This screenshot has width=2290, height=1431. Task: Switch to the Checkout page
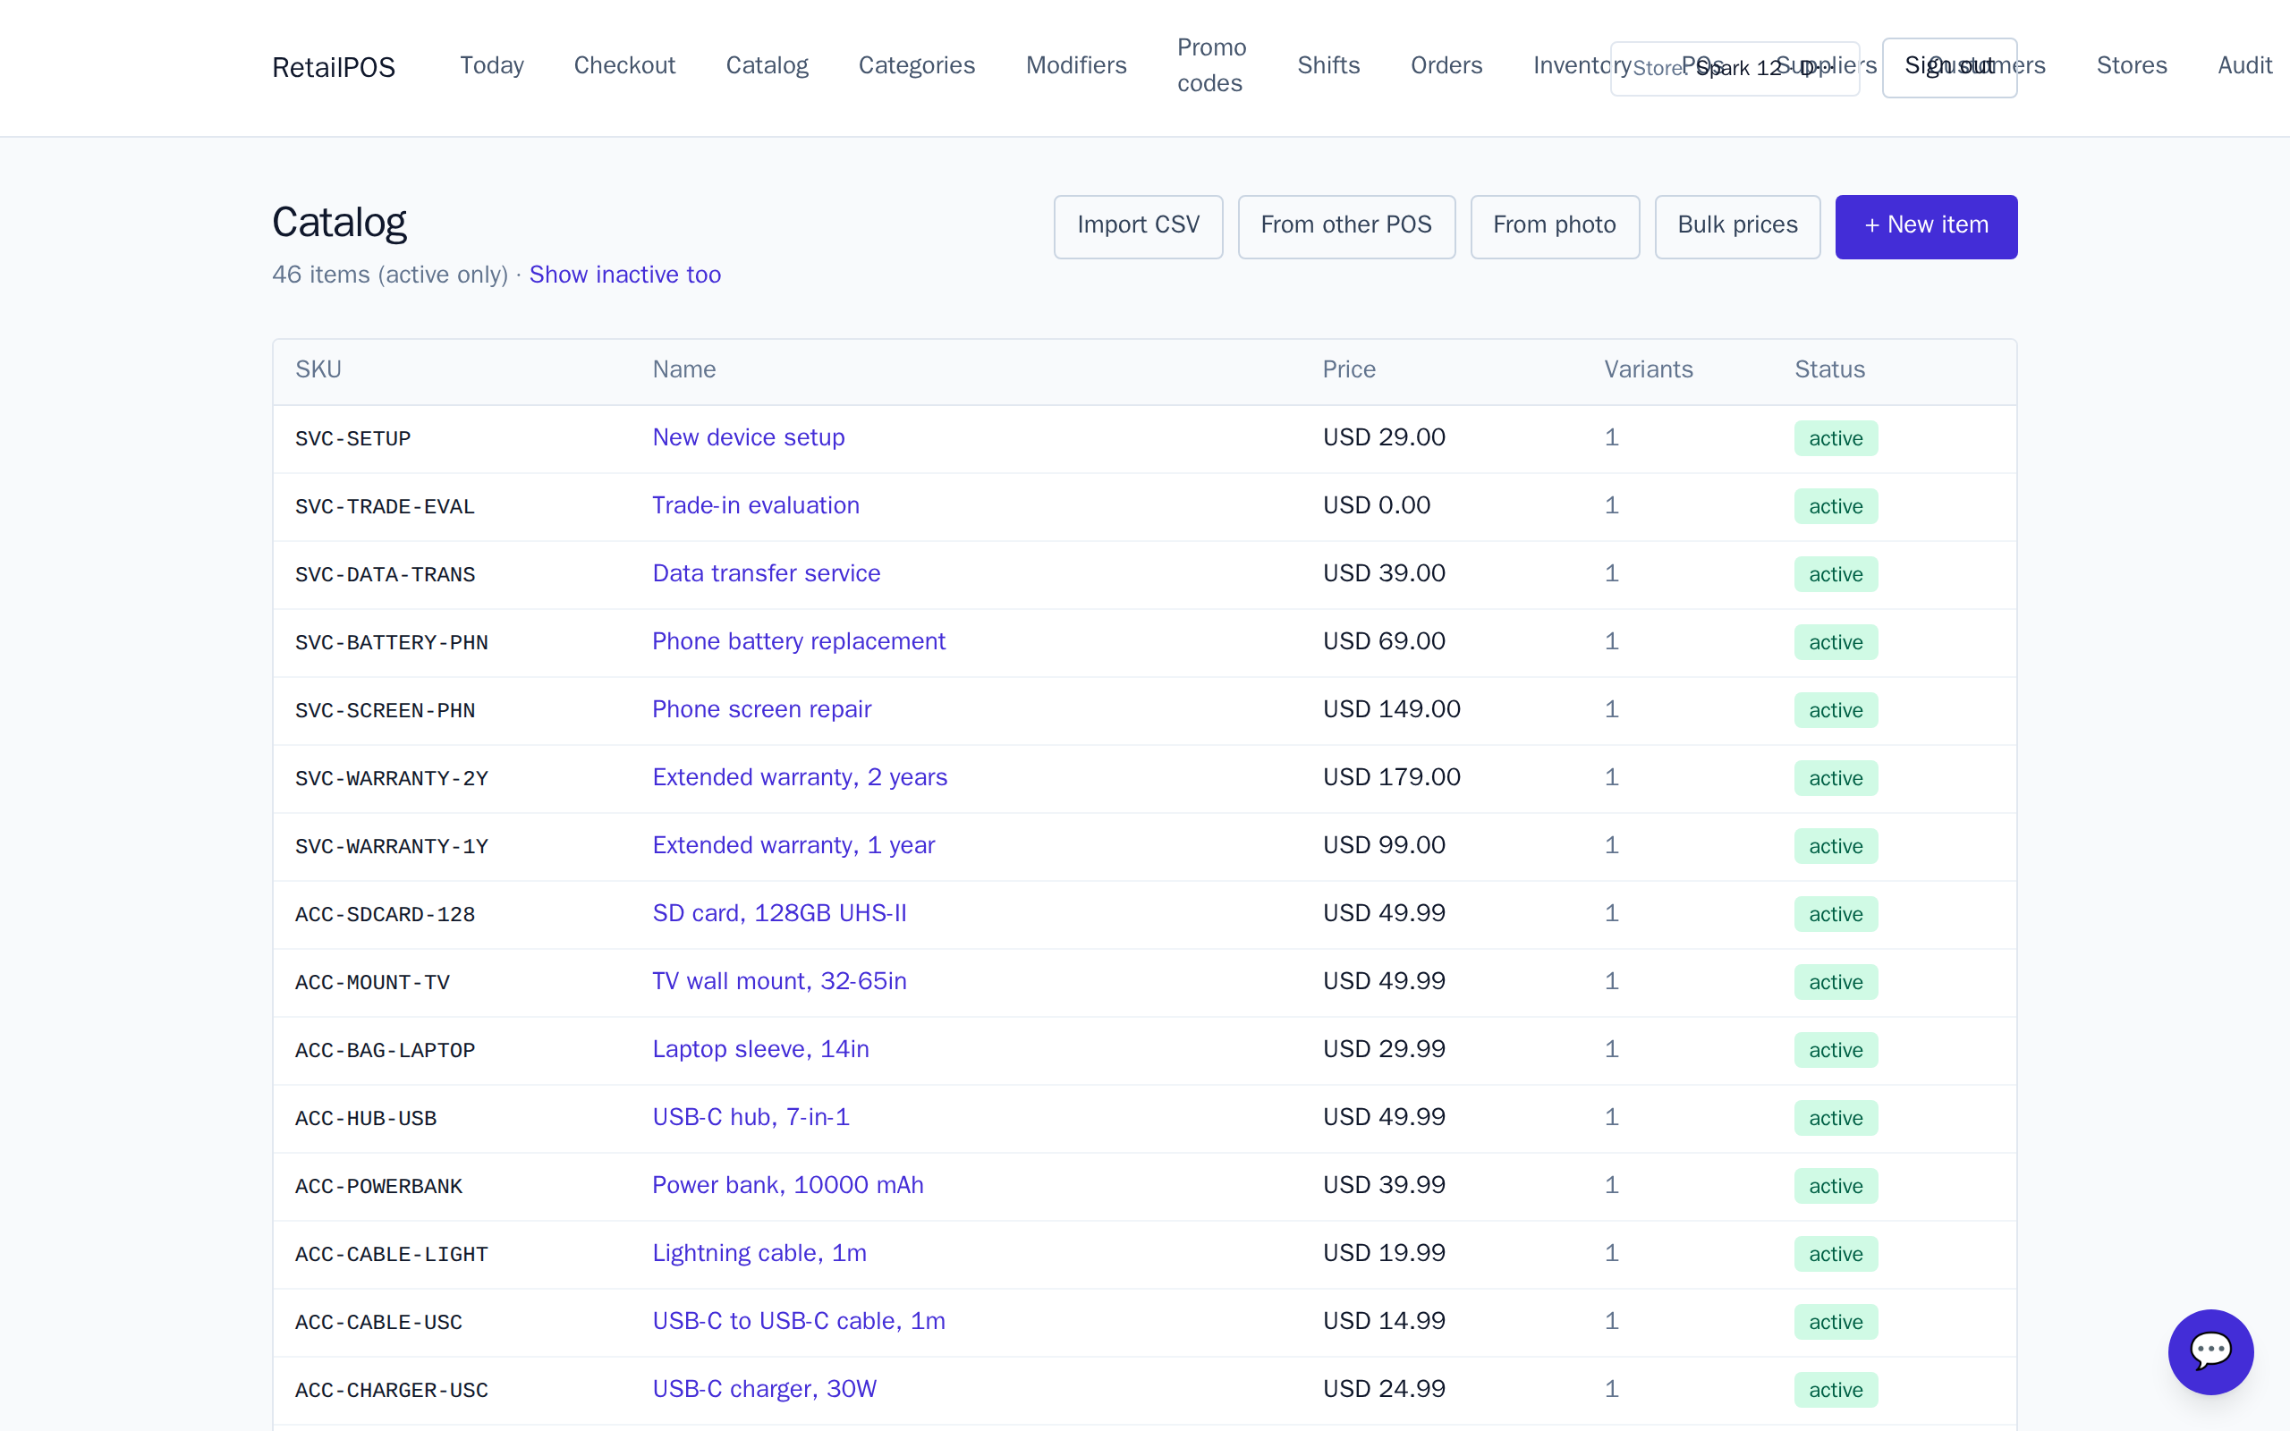624,65
